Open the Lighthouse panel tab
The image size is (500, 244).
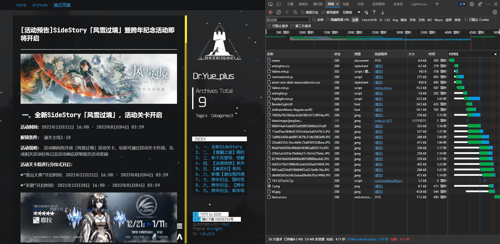pos(419,4)
